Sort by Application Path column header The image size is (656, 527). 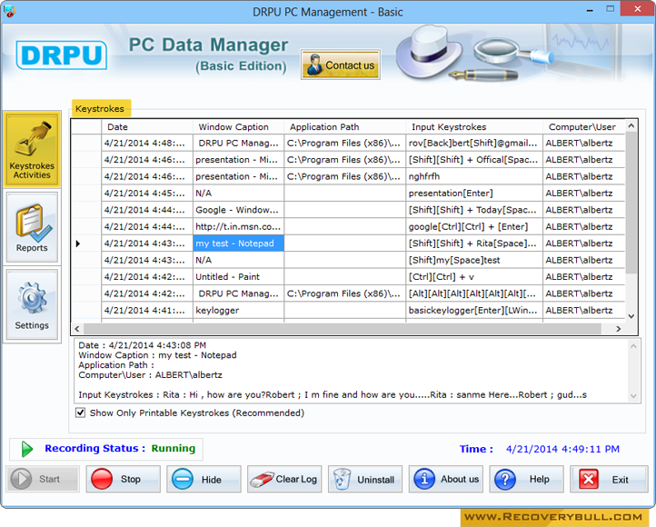pos(344,127)
